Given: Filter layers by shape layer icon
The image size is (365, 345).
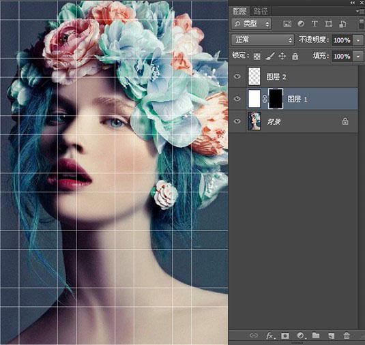Looking at the screenshot, I should pos(329,24).
